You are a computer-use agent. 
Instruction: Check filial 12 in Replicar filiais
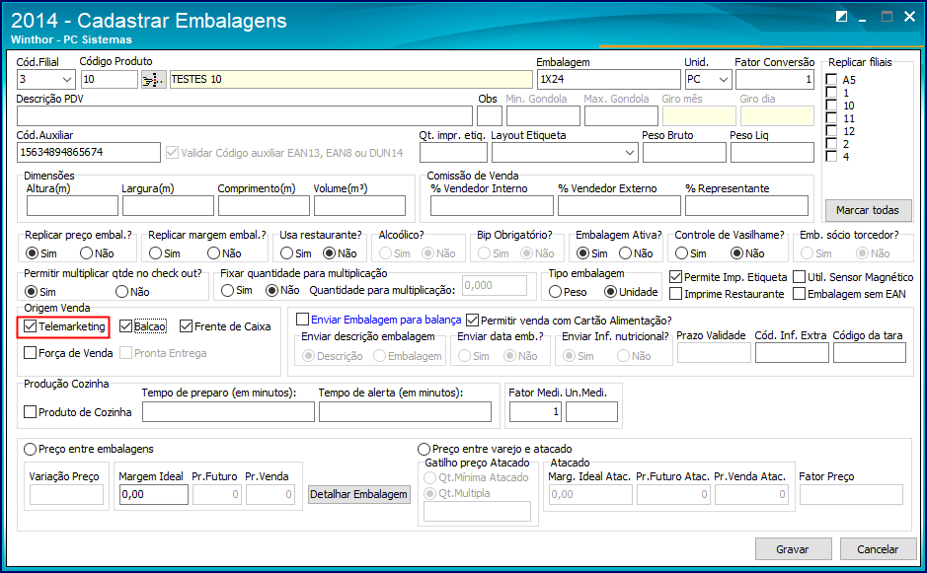(x=832, y=130)
